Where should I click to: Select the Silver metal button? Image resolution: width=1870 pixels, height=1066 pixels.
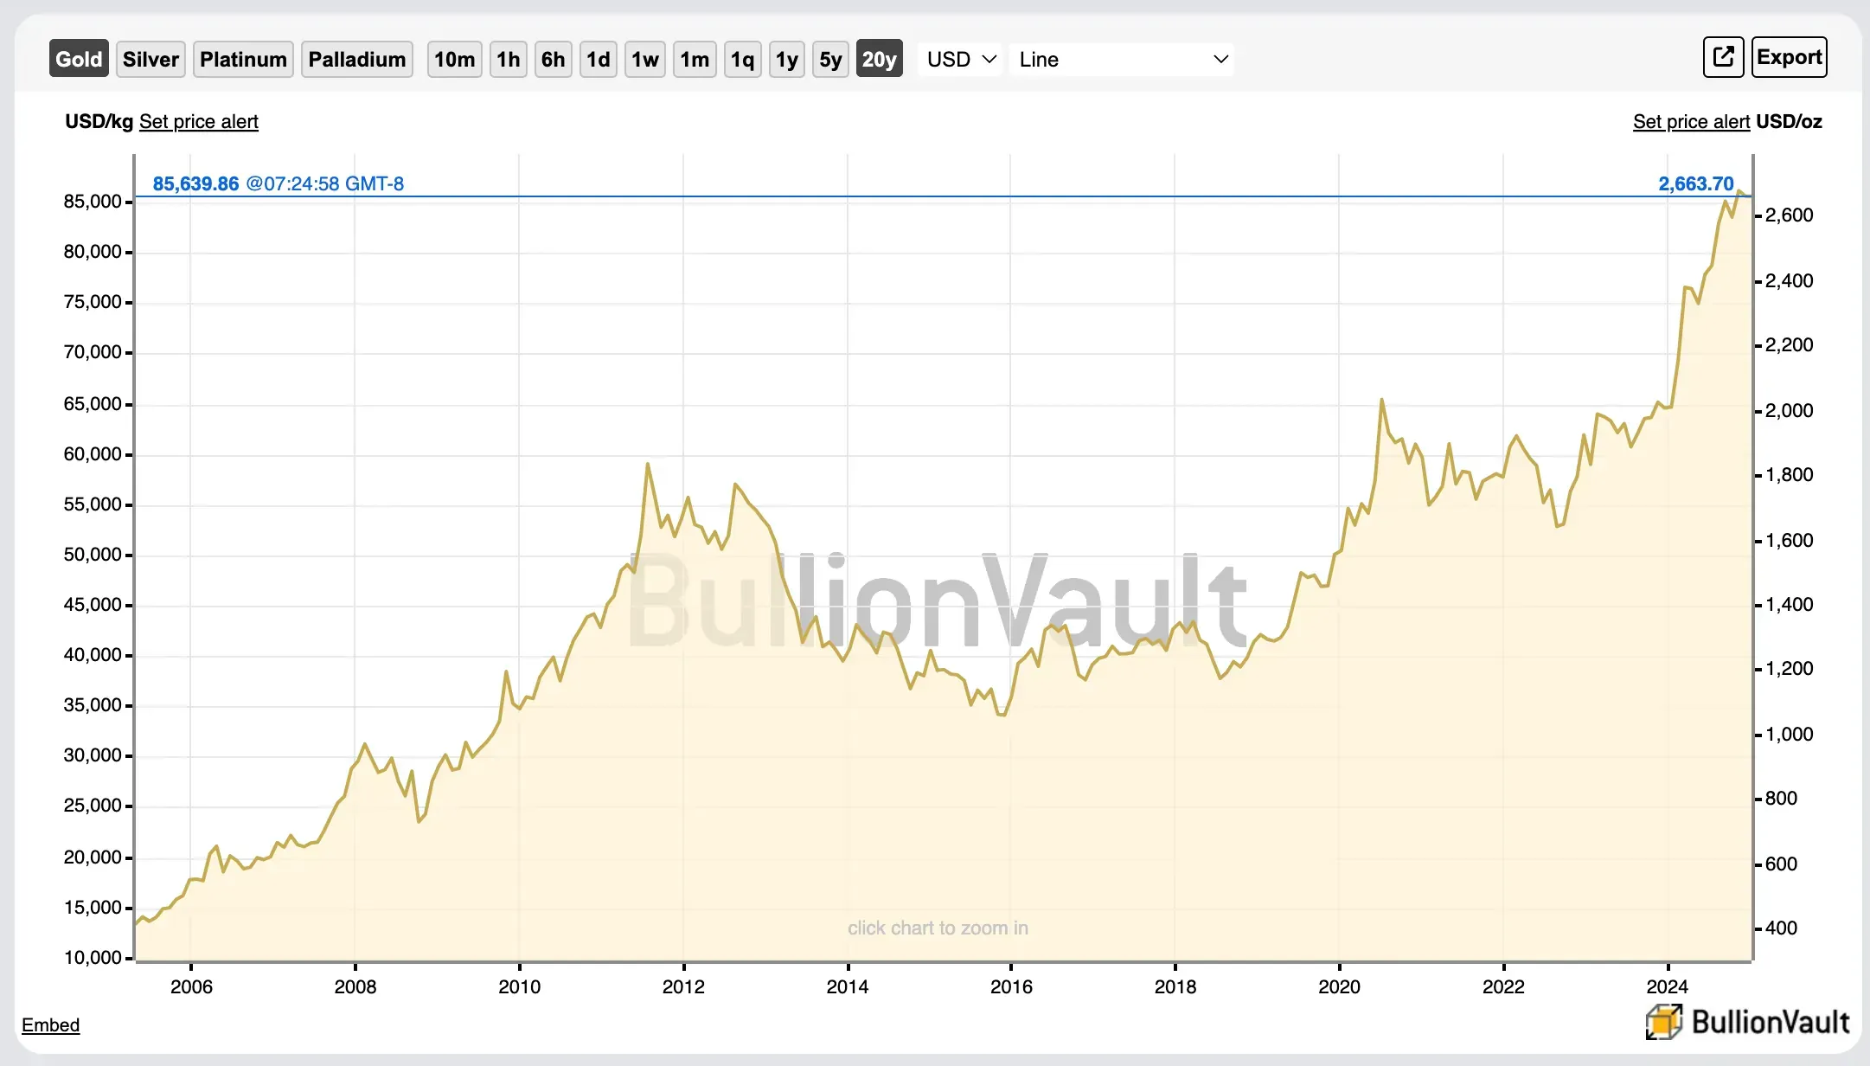click(150, 59)
